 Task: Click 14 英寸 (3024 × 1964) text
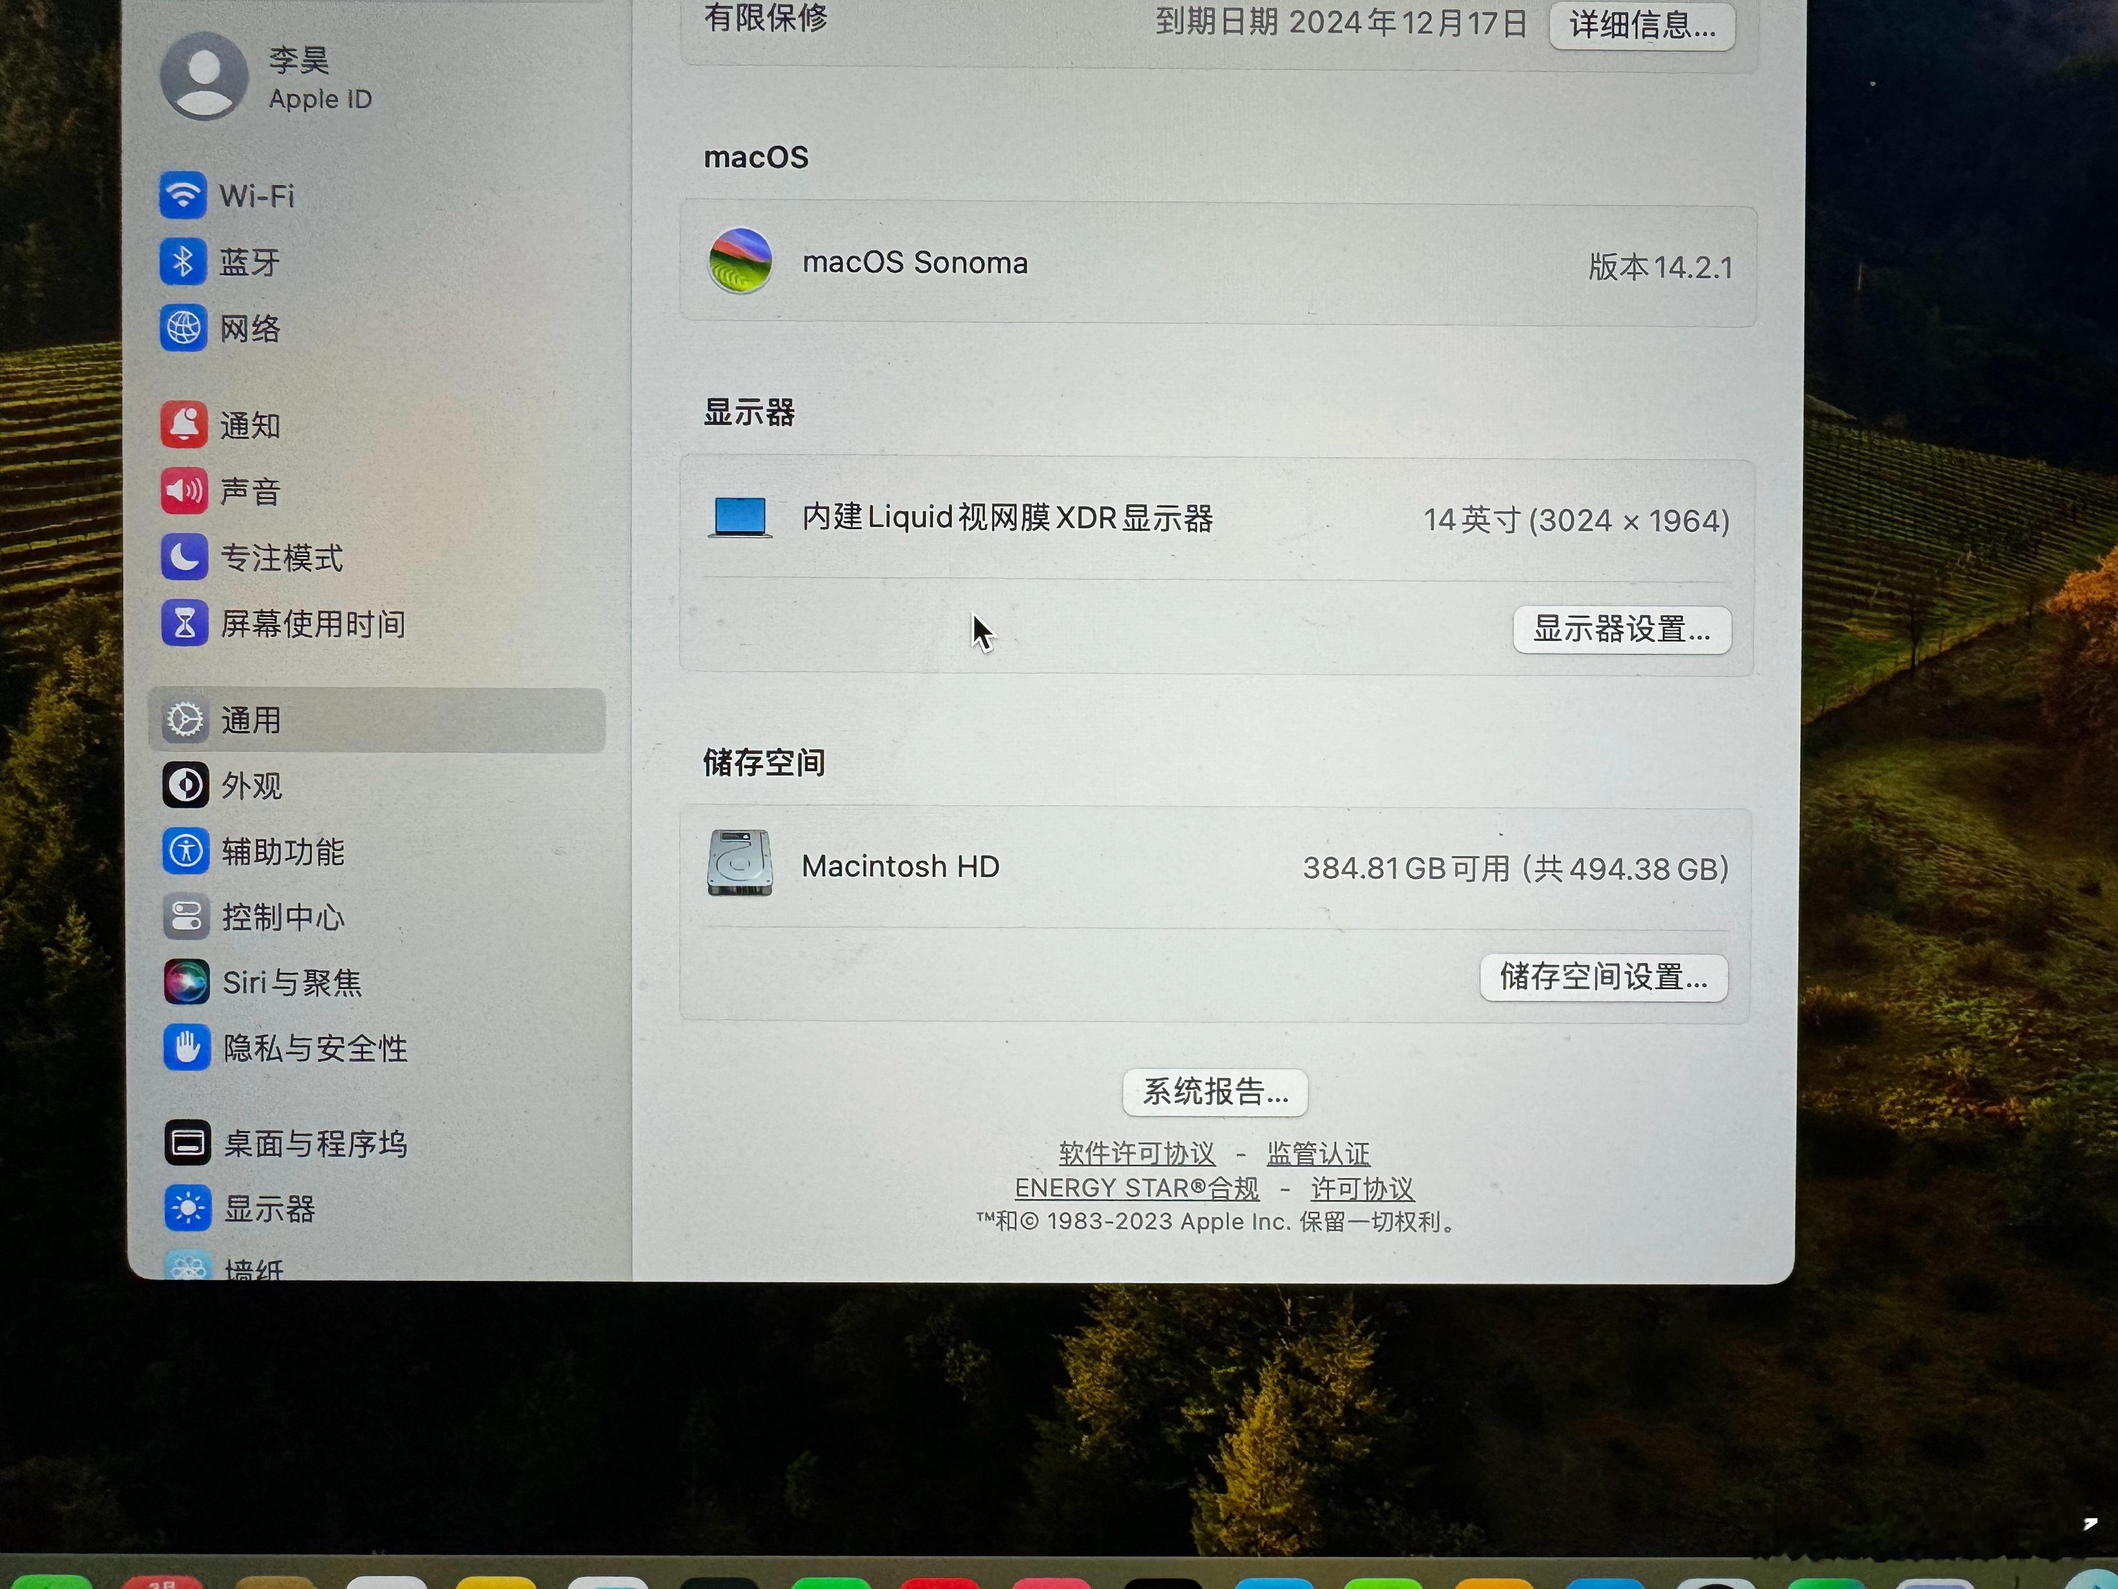tap(1576, 521)
